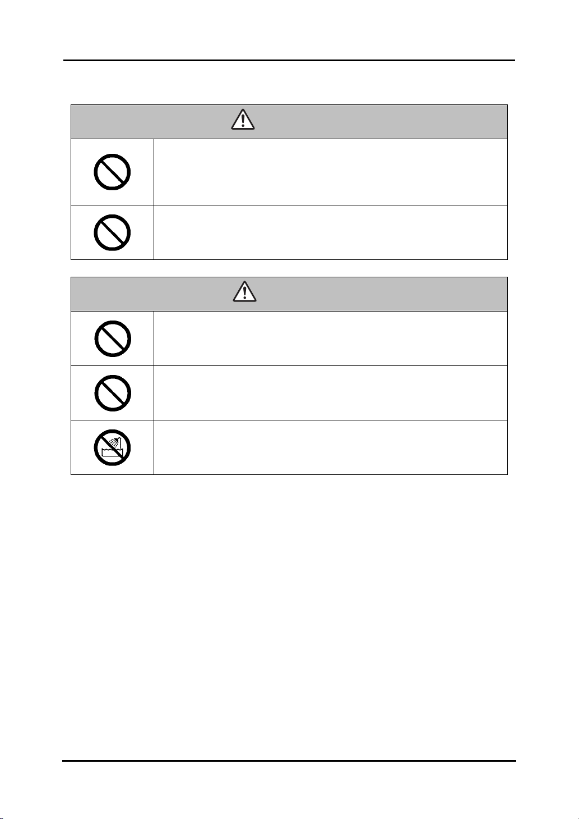Click the horizontal rule at the page footer
This screenshot has width=579, height=819.
coord(289,761)
